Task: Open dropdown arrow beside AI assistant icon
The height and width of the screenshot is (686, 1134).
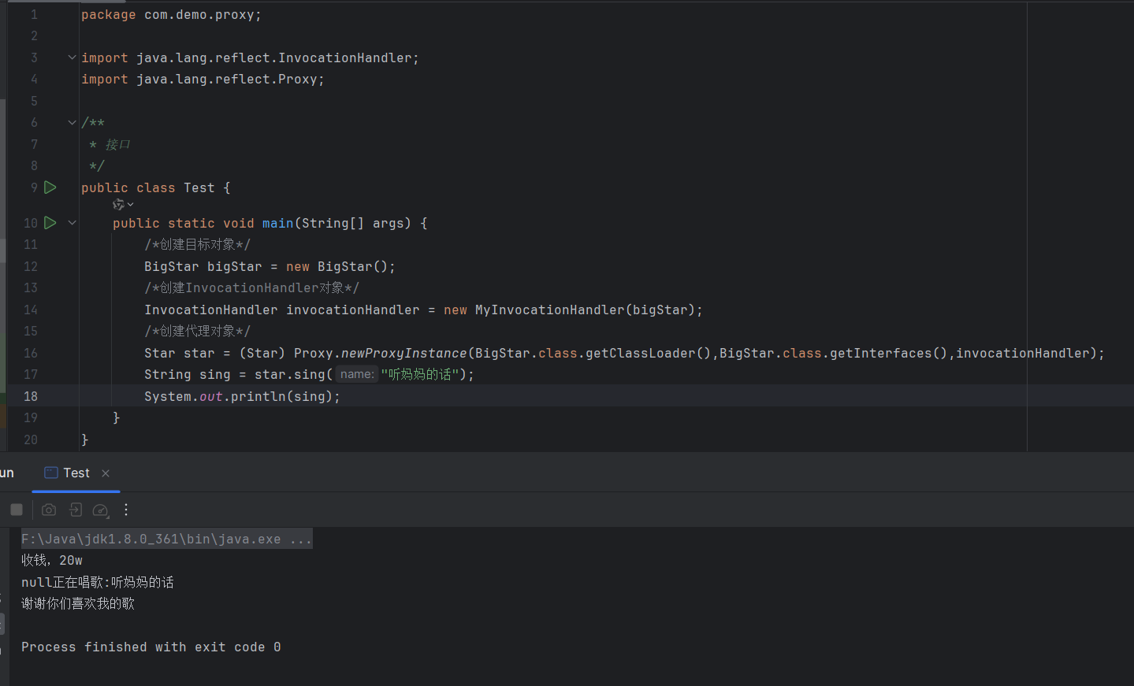Action: click(131, 205)
